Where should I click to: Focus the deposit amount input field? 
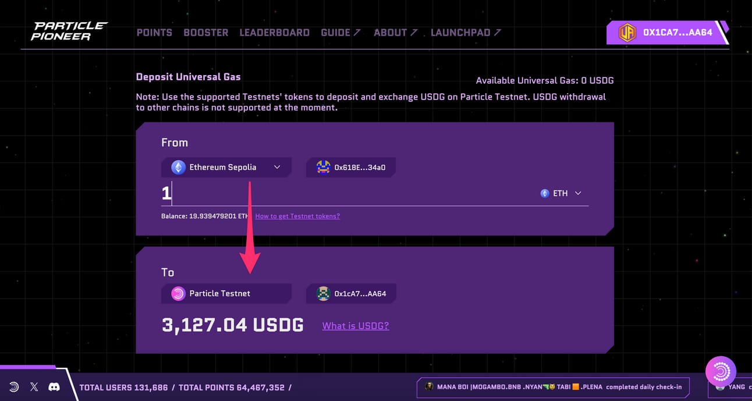tap(346, 193)
